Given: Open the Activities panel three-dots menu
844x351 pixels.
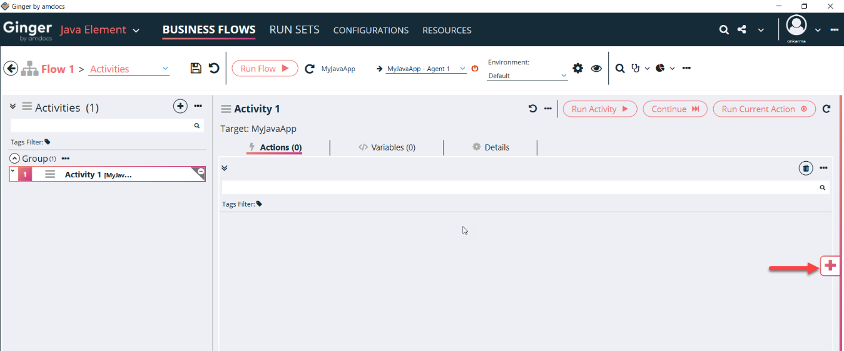Looking at the screenshot, I should [198, 106].
